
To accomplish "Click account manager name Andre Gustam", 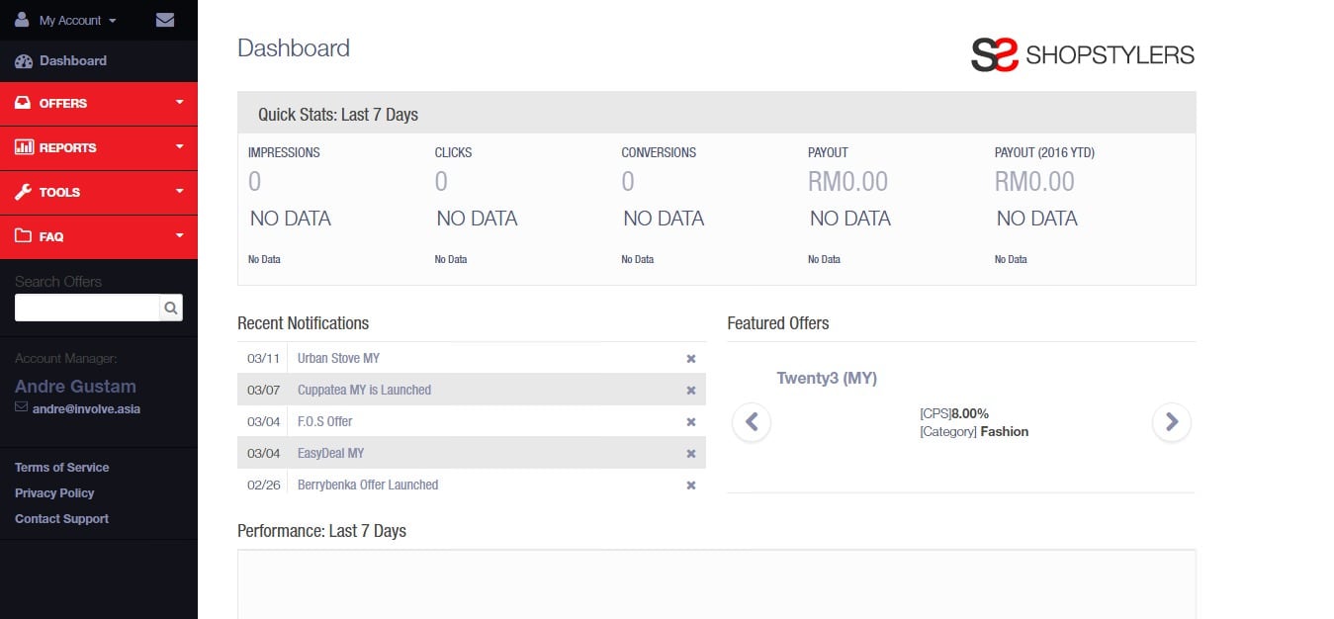I will [75, 387].
